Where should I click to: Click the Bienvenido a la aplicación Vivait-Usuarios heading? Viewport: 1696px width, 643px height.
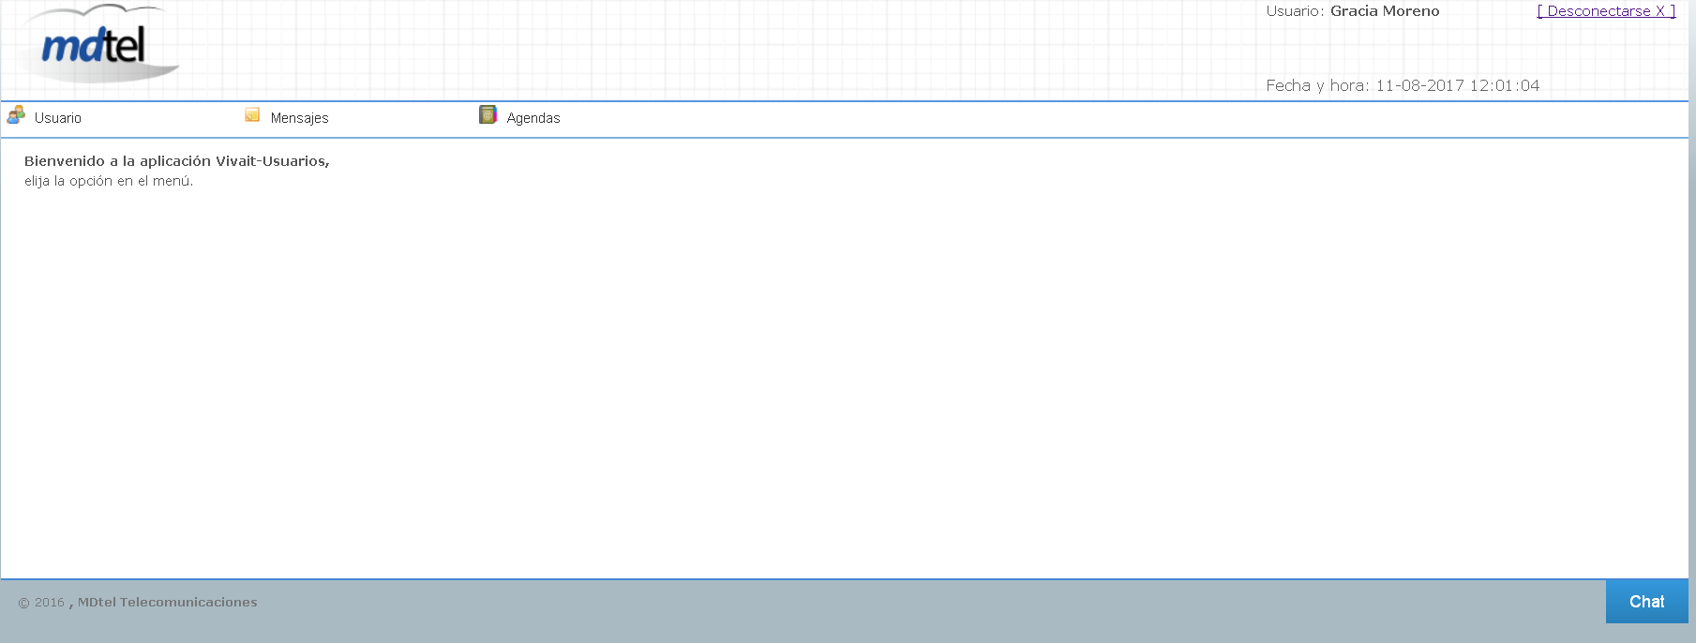click(x=177, y=161)
